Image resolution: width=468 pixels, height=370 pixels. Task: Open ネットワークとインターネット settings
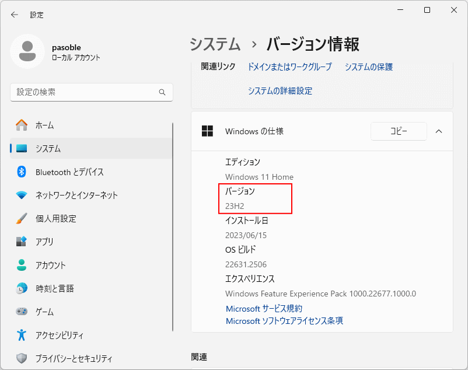click(91, 195)
